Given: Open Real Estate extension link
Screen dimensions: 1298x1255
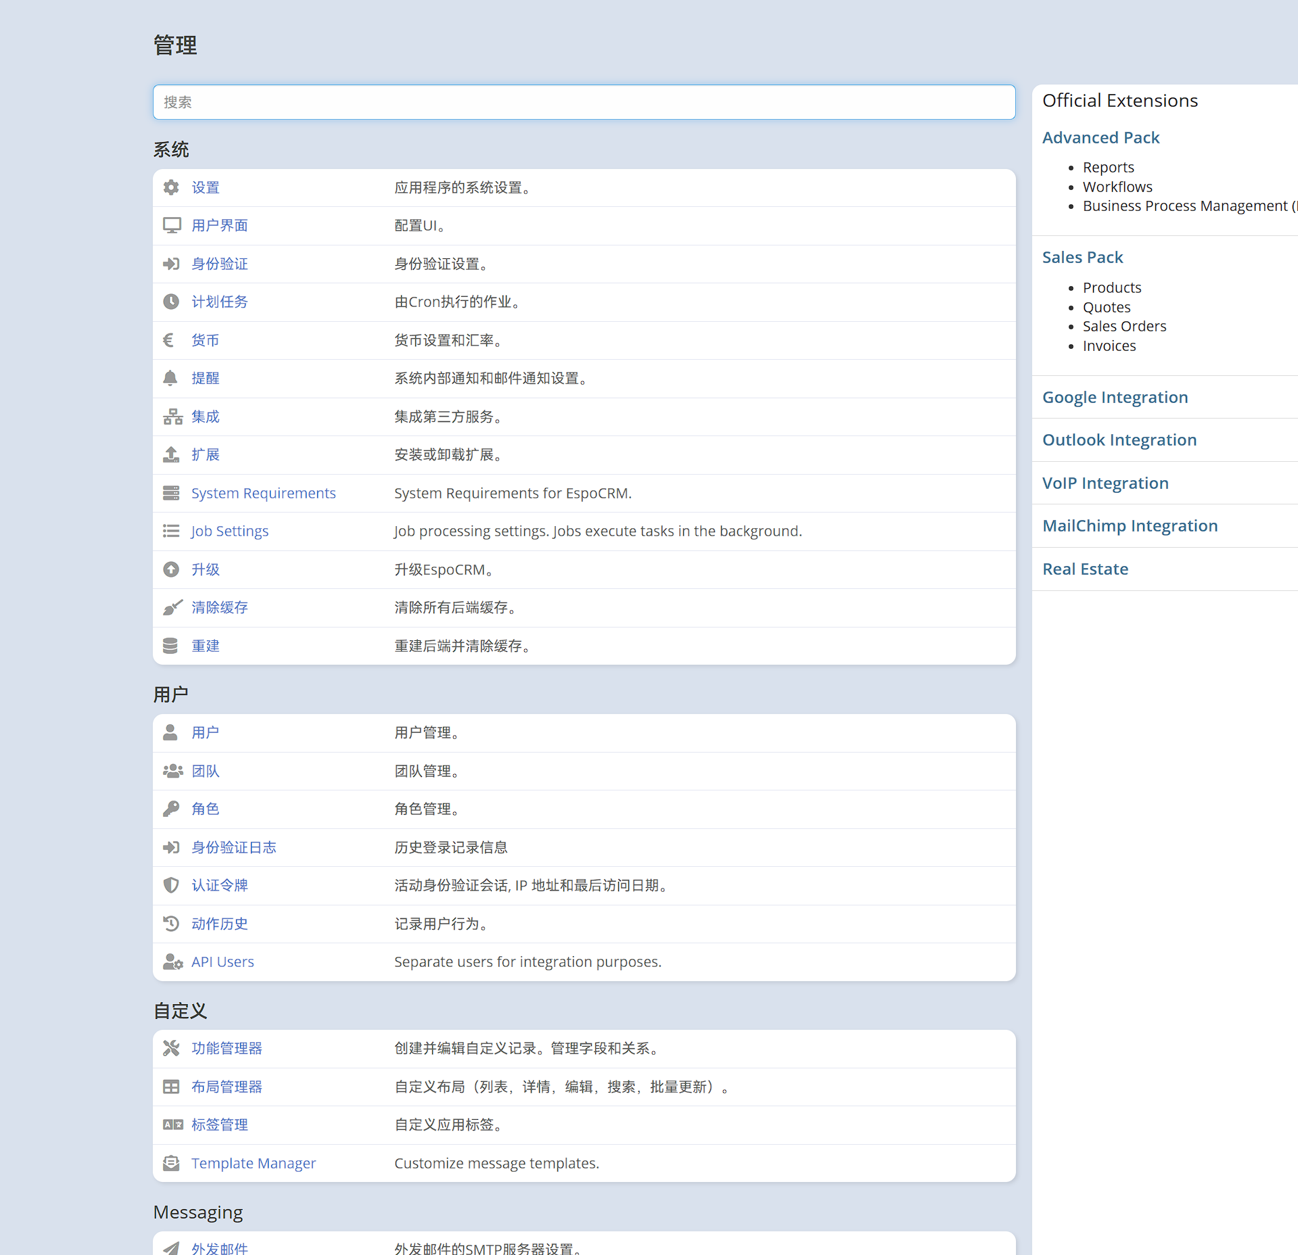Looking at the screenshot, I should (1085, 569).
